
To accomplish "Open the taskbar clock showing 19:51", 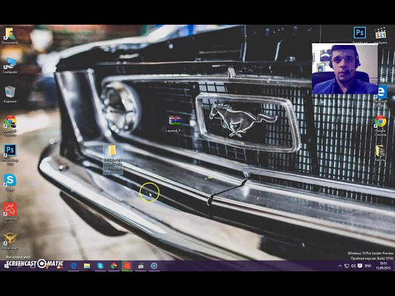I will point(383,266).
